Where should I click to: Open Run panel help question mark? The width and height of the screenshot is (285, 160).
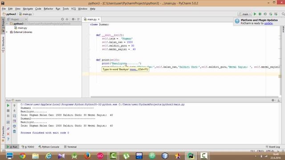[8, 139]
